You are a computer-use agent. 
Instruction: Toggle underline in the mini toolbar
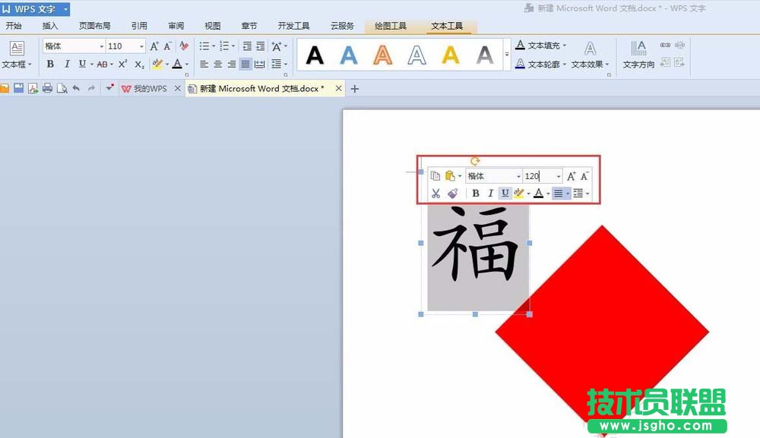[505, 192]
